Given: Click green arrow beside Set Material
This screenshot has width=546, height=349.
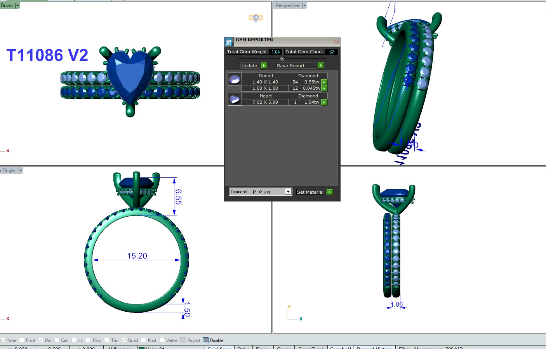Looking at the screenshot, I should click(330, 192).
